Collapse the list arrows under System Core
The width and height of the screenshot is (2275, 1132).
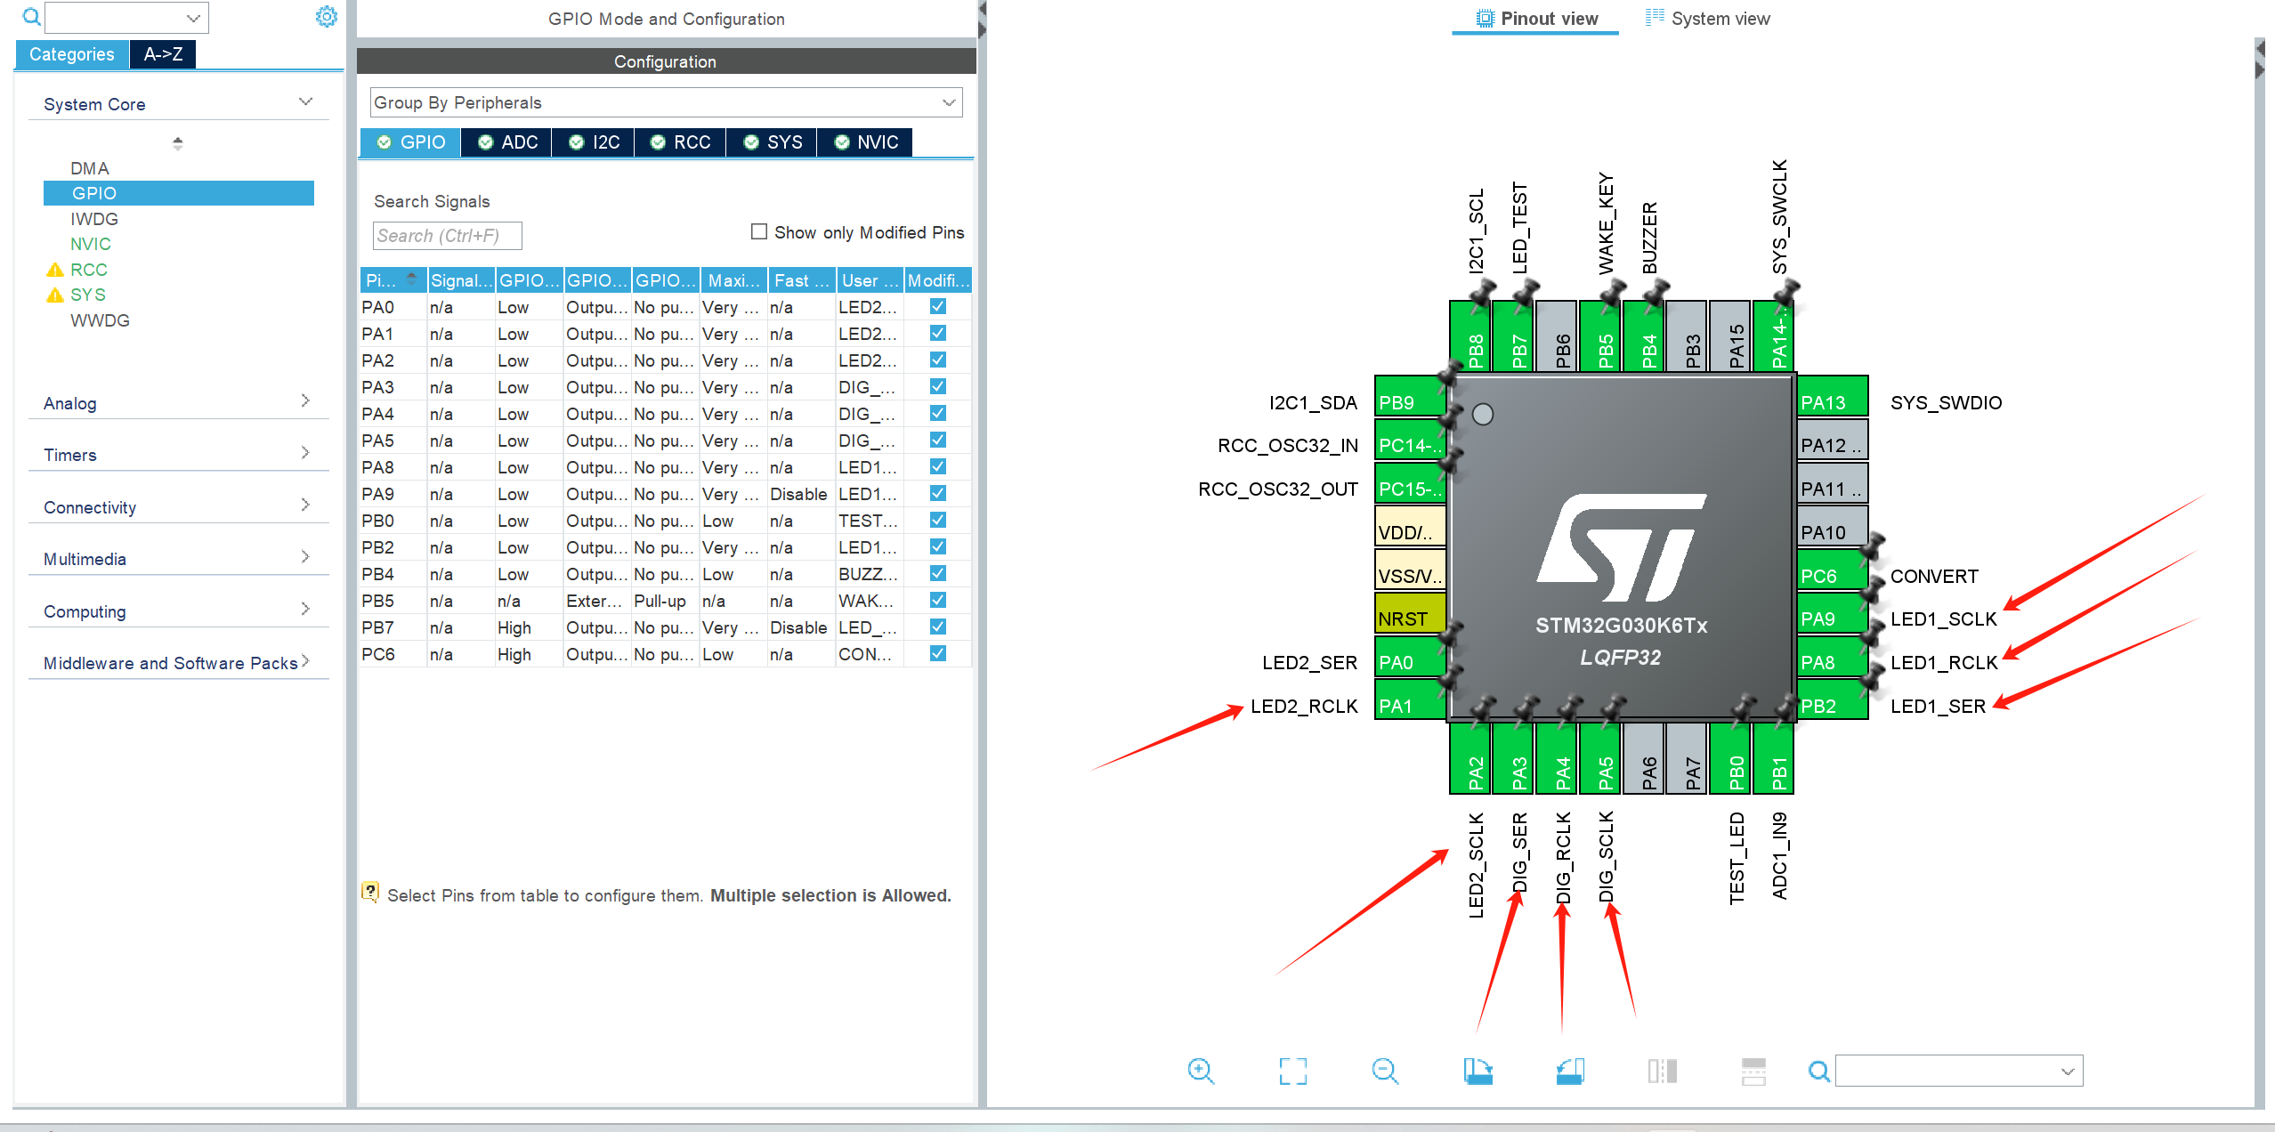point(178,142)
